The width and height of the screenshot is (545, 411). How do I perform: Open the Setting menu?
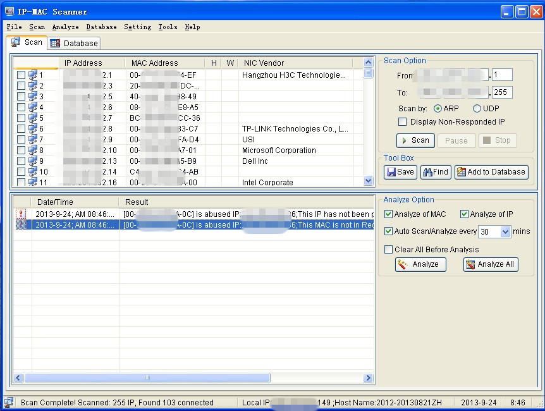[138, 27]
